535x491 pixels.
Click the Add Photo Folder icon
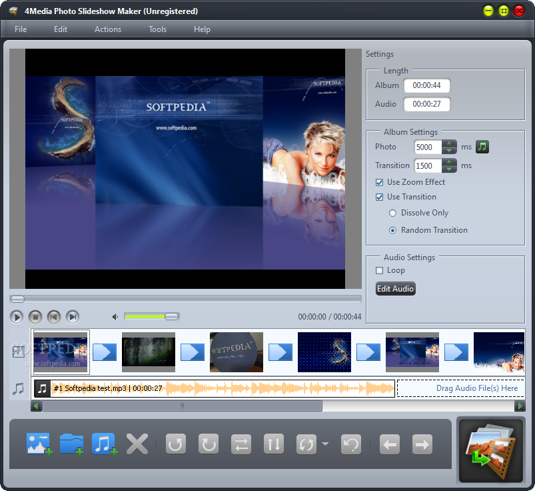point(72,444)
